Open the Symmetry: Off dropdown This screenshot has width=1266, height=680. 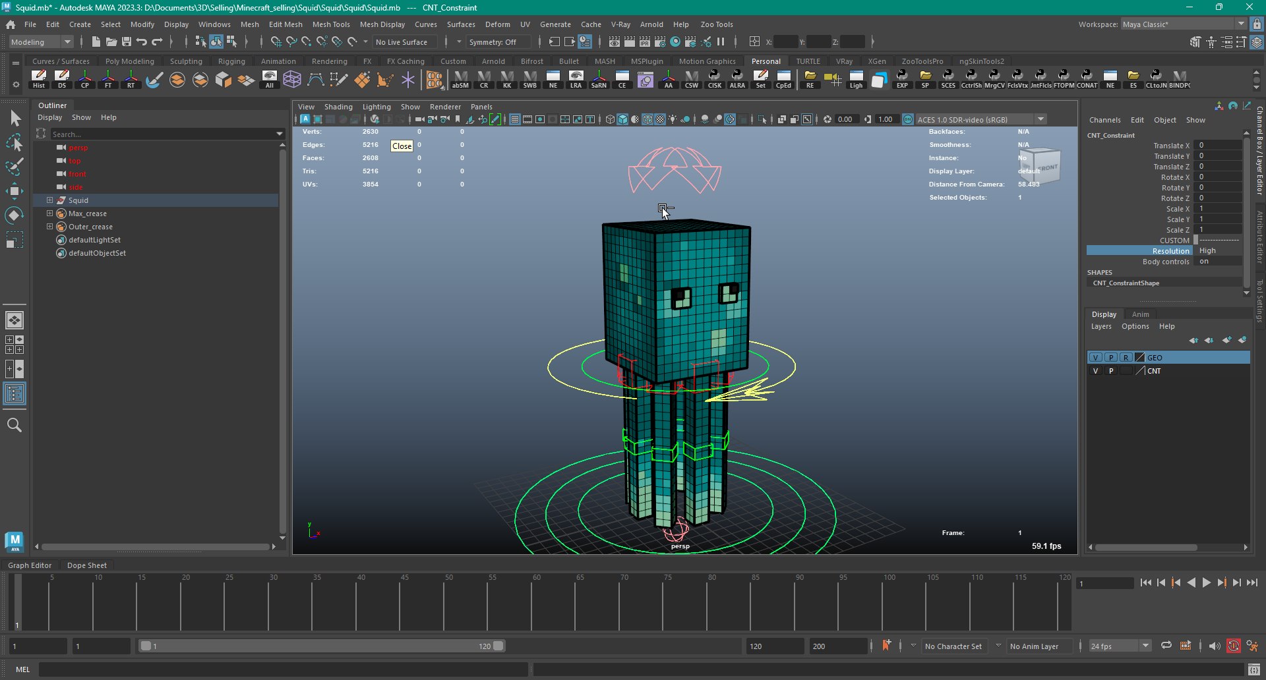[x=498, y=42]
